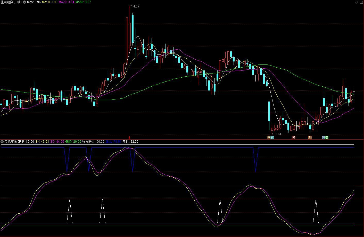Click the 4.77 high price label
364x237 pixels.
click(136, 6)
